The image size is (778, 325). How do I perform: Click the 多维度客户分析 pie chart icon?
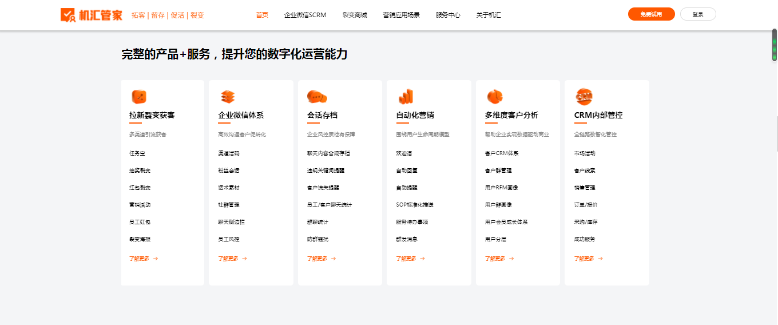[495, 97]
